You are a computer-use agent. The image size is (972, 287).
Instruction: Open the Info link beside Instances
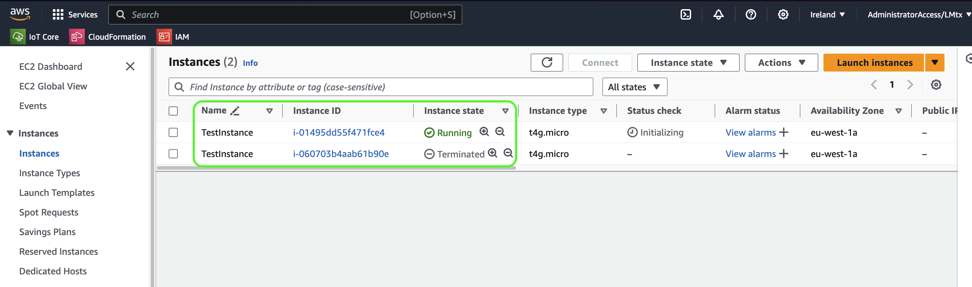click(250, 63)
